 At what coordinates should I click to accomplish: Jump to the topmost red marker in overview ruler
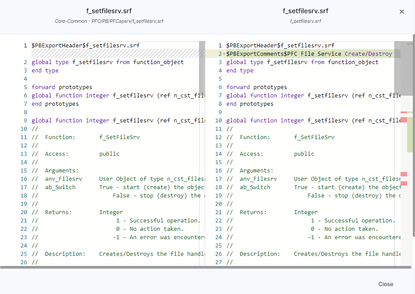[404, 113]
